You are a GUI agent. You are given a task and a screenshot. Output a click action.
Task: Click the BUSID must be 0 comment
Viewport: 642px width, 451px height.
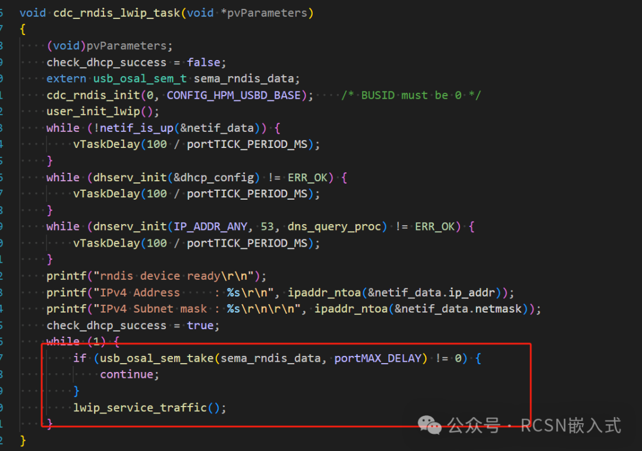tap(411, 95)
